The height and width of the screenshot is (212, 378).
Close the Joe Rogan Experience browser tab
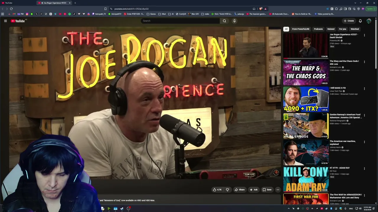tap(70, 3)
